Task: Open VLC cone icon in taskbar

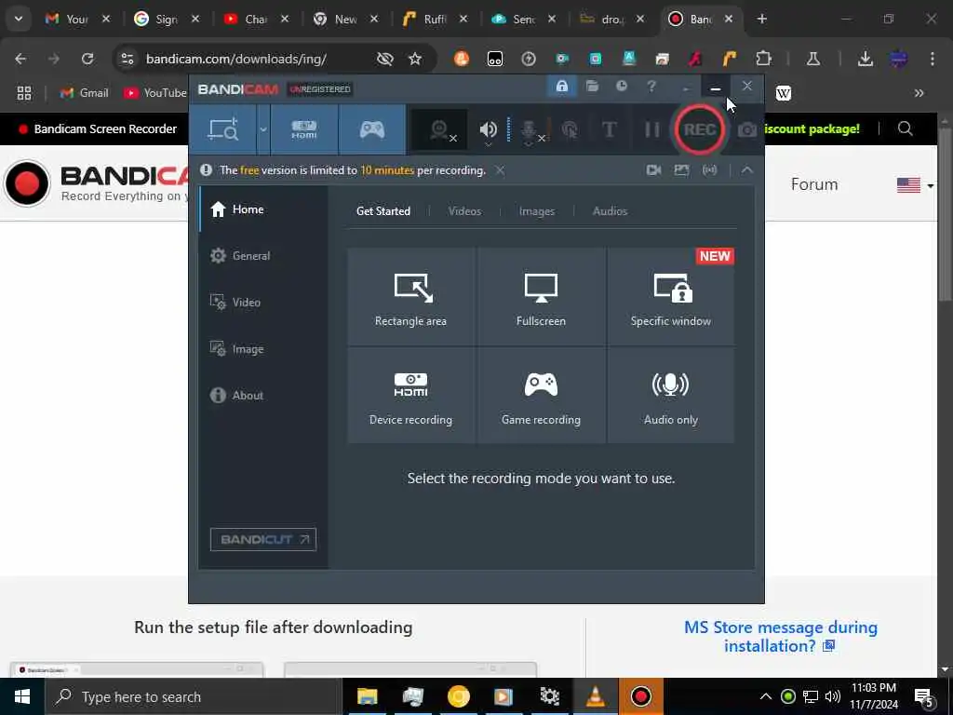Action: click(595, 696)
